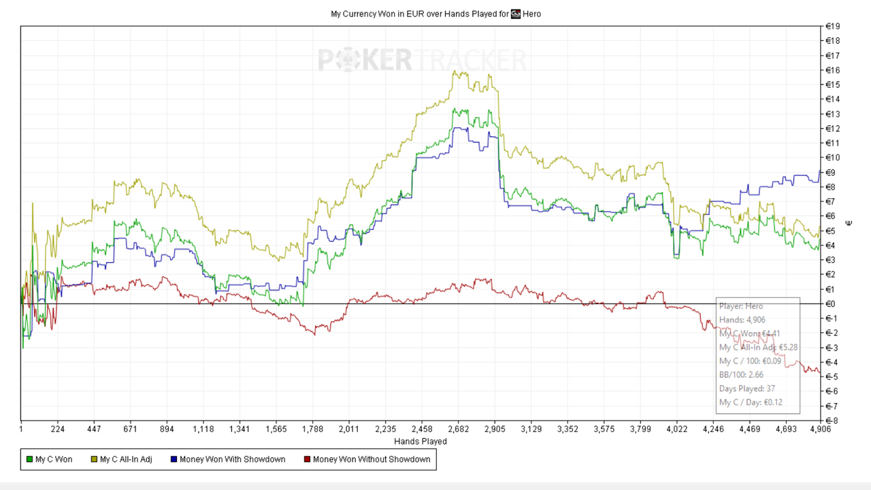Screen dimensions: 871x490
Task: Select the "My C All-In Adj" legend label
Action: pos(125,459)
